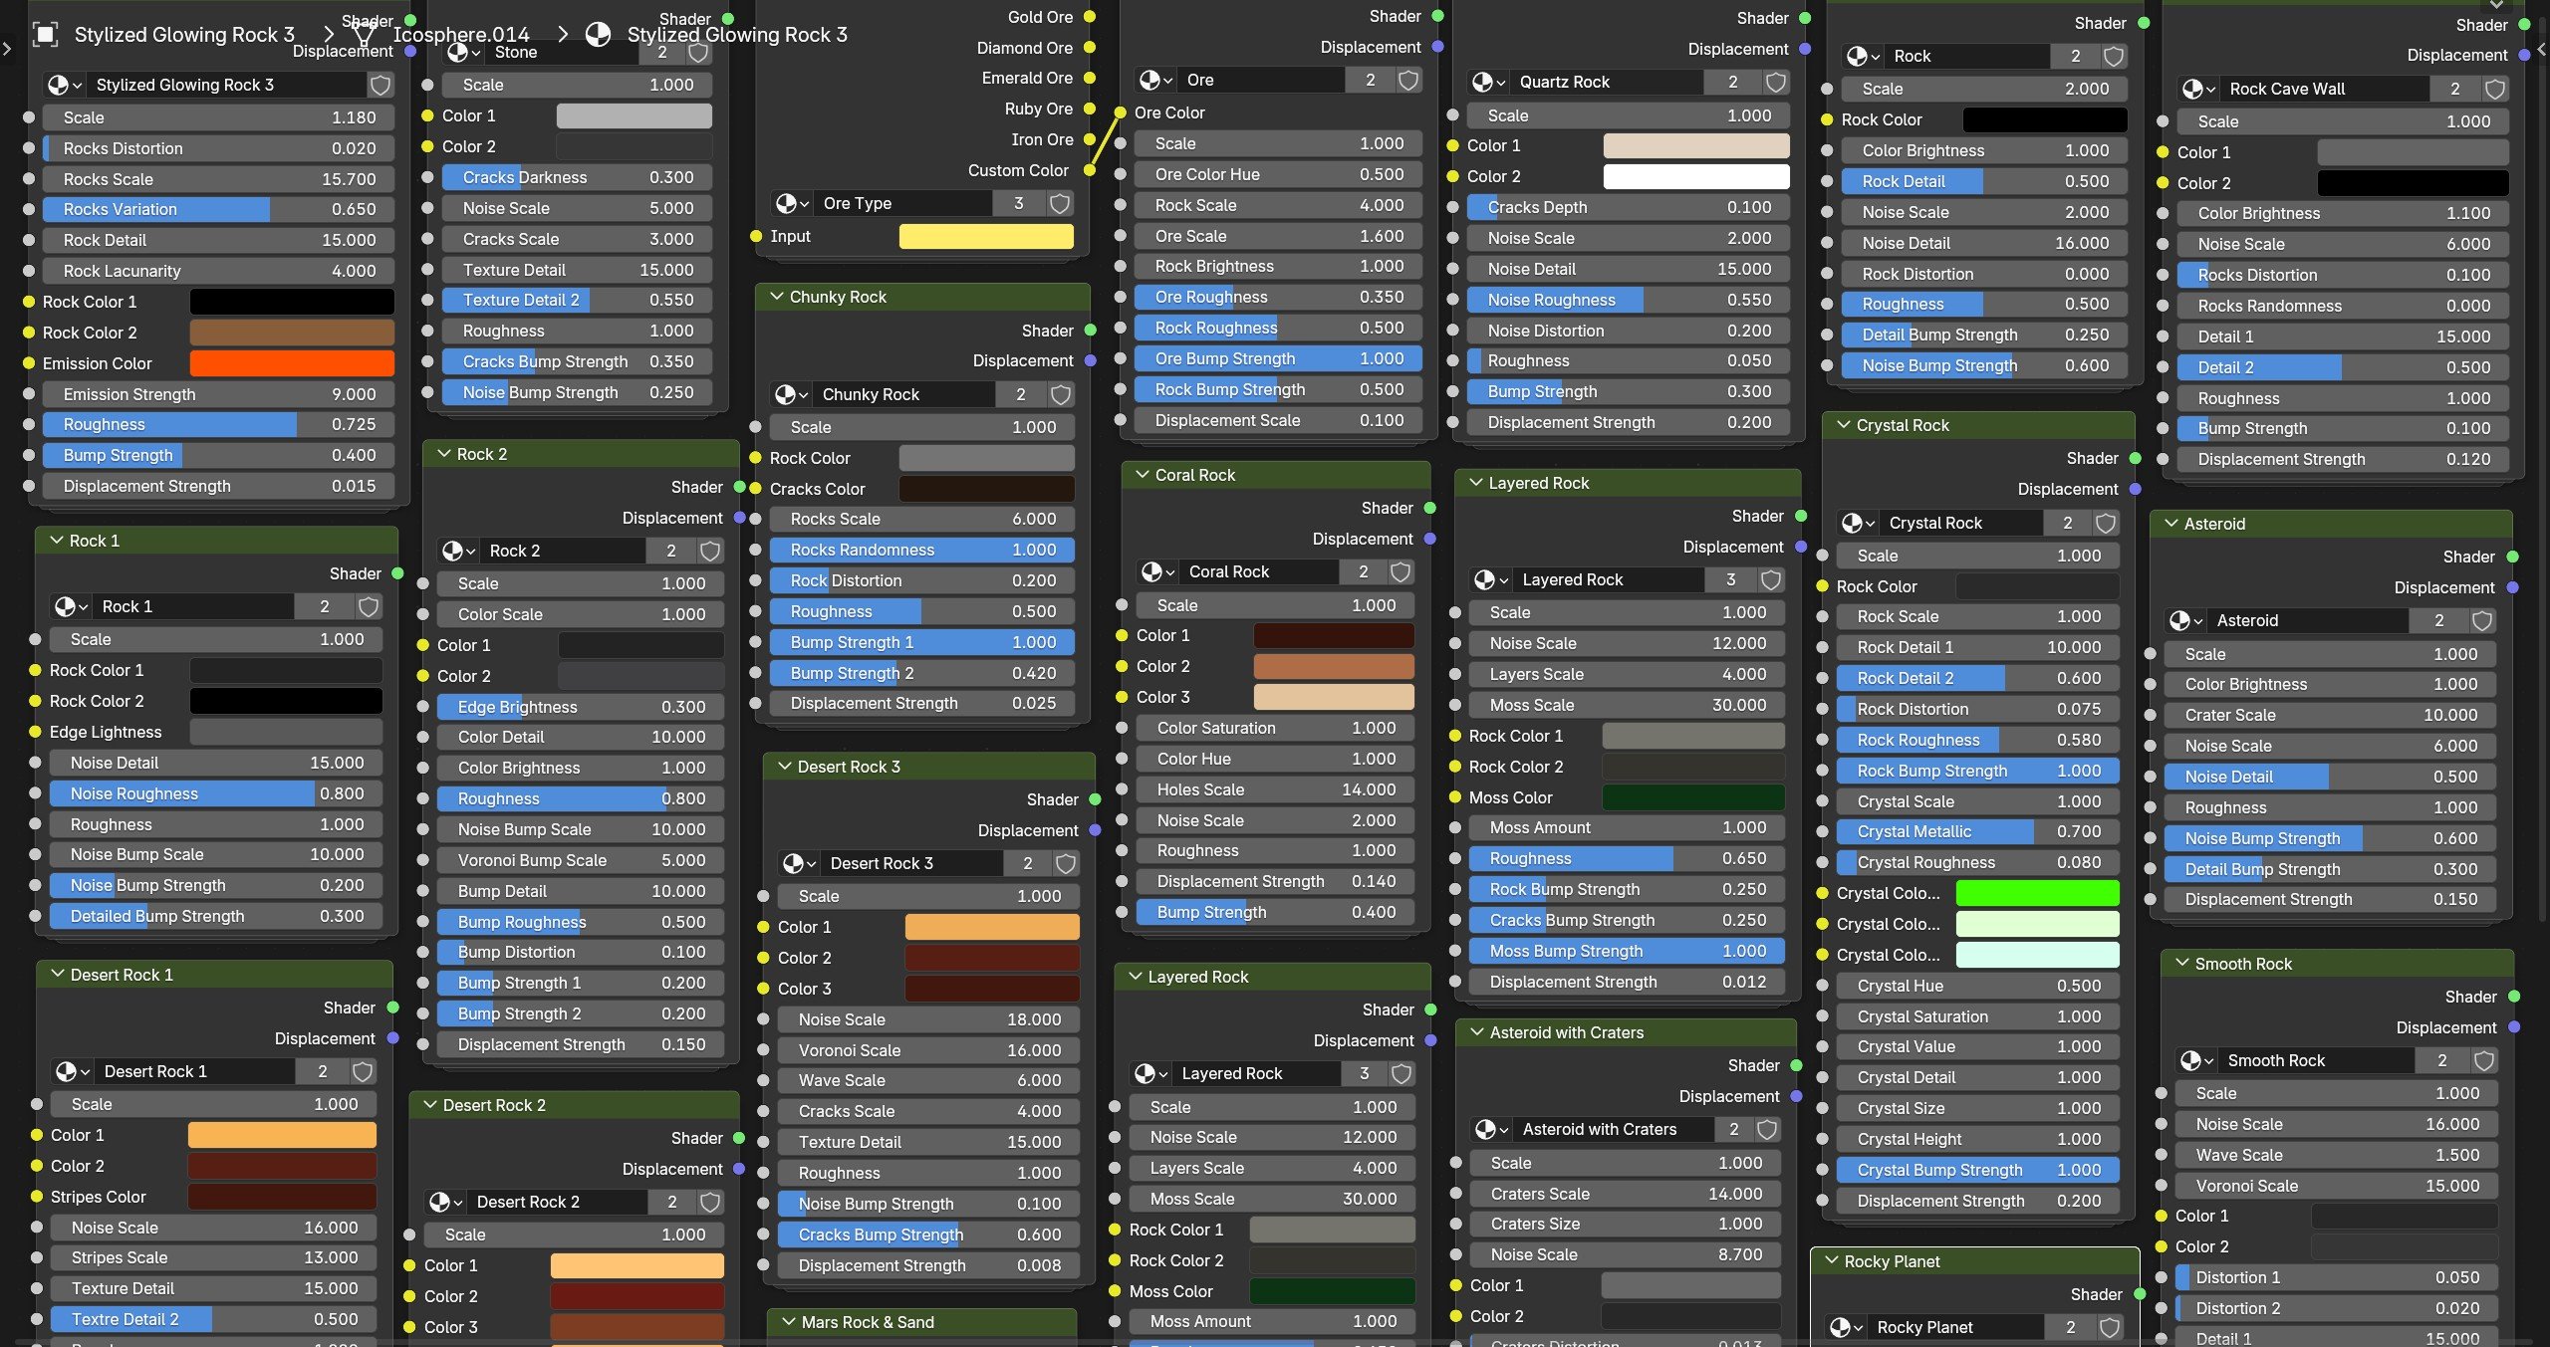The image size is (2550, 1347).
Task: Click the fake user shield on Stylized Glowing Rock 3
Action: pos(381,85)
